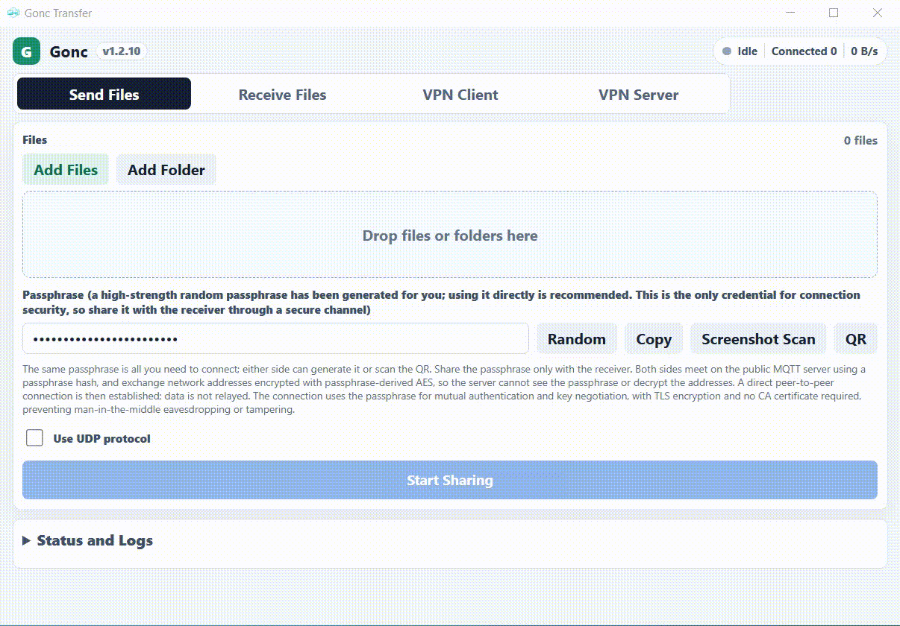The height and width of the screenshot is (626, 900).
Task: Switch to the VPN Server tab
Action: tap(639, 94)
